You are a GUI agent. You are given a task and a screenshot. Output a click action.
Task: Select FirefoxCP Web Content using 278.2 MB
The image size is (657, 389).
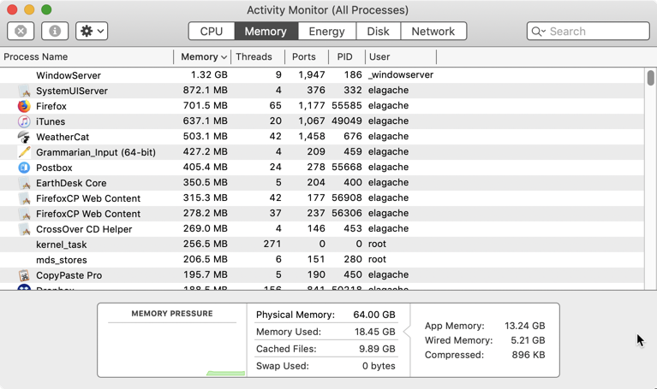coord(88,214)
